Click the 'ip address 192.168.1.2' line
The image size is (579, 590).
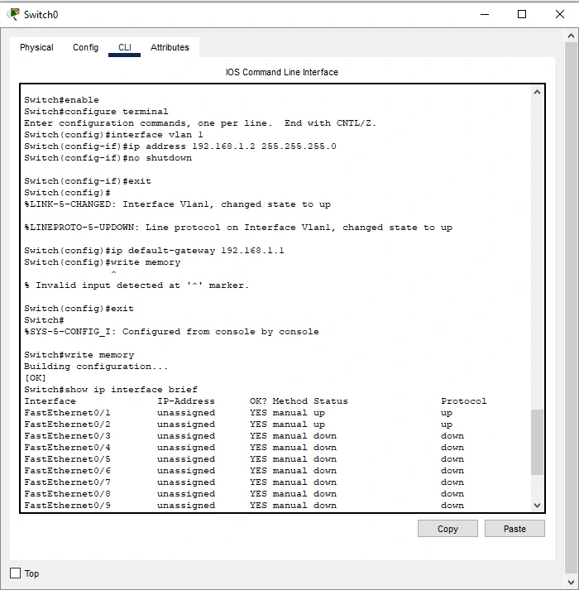(180, 146)
